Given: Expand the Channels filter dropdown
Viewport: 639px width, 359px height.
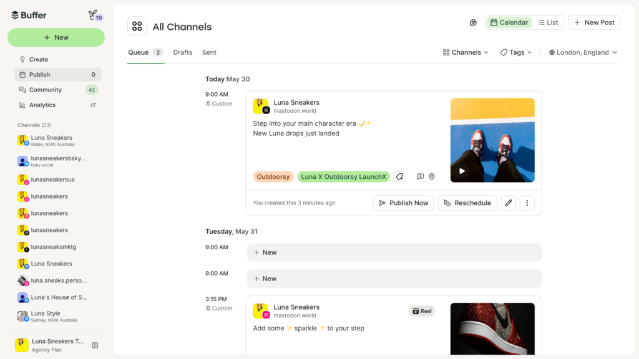Looking at the screenshot, I should pyautogui.click(x=466, y=52).
